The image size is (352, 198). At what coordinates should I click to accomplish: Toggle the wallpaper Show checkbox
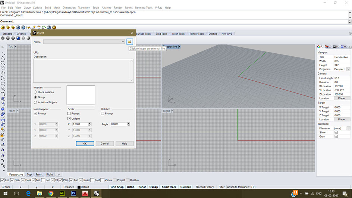pyautogui.click(x=336, y=132)
